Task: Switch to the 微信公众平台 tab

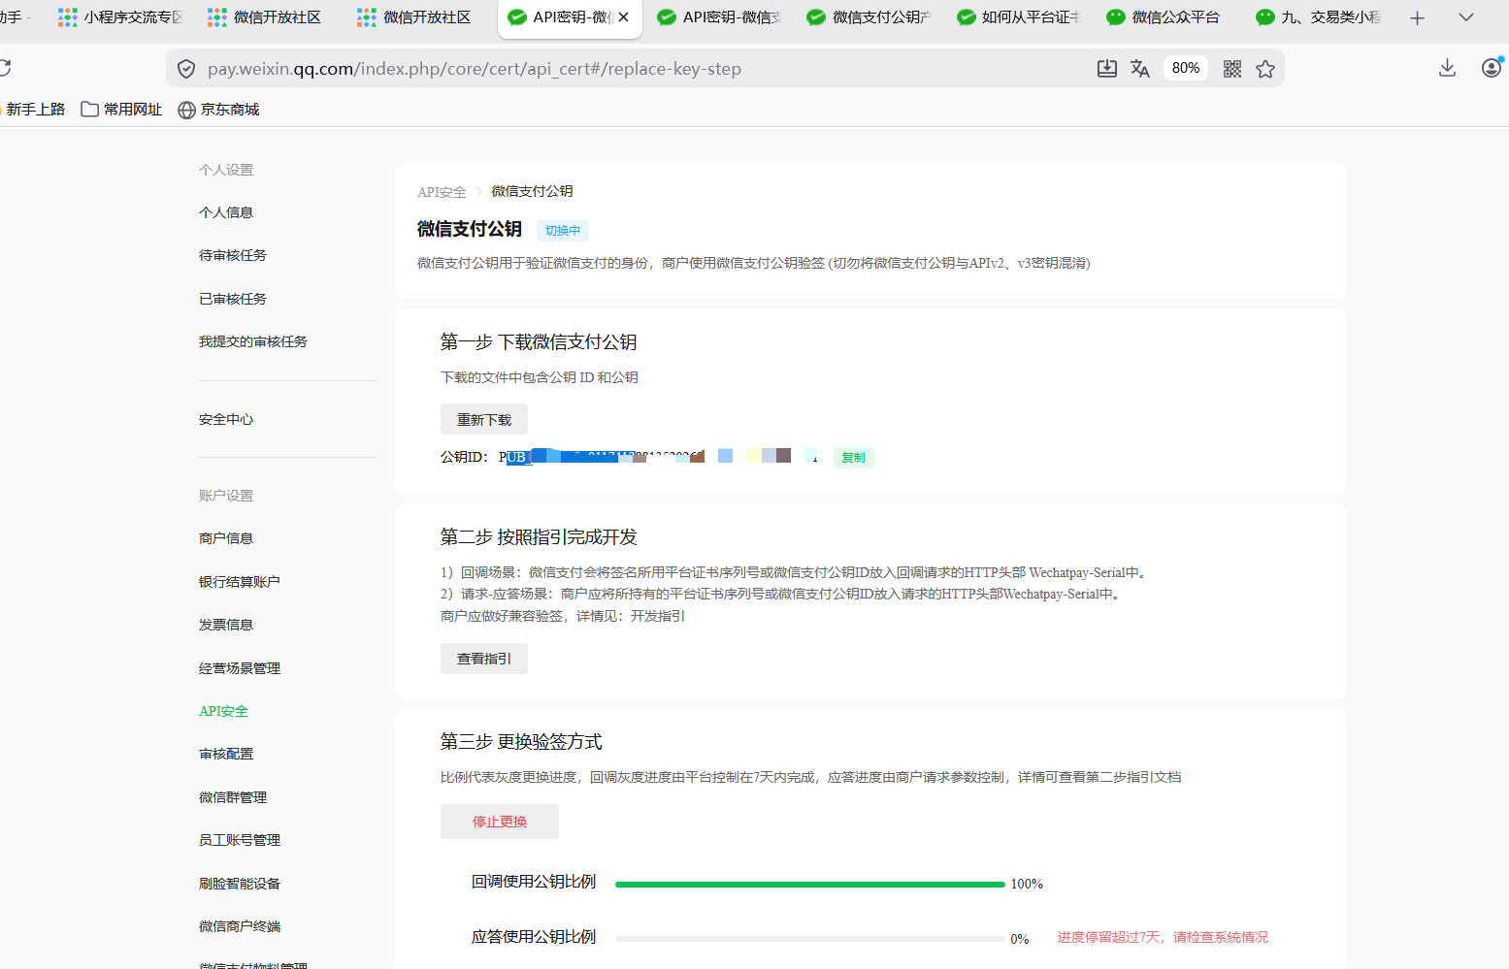Action: 1168,17
